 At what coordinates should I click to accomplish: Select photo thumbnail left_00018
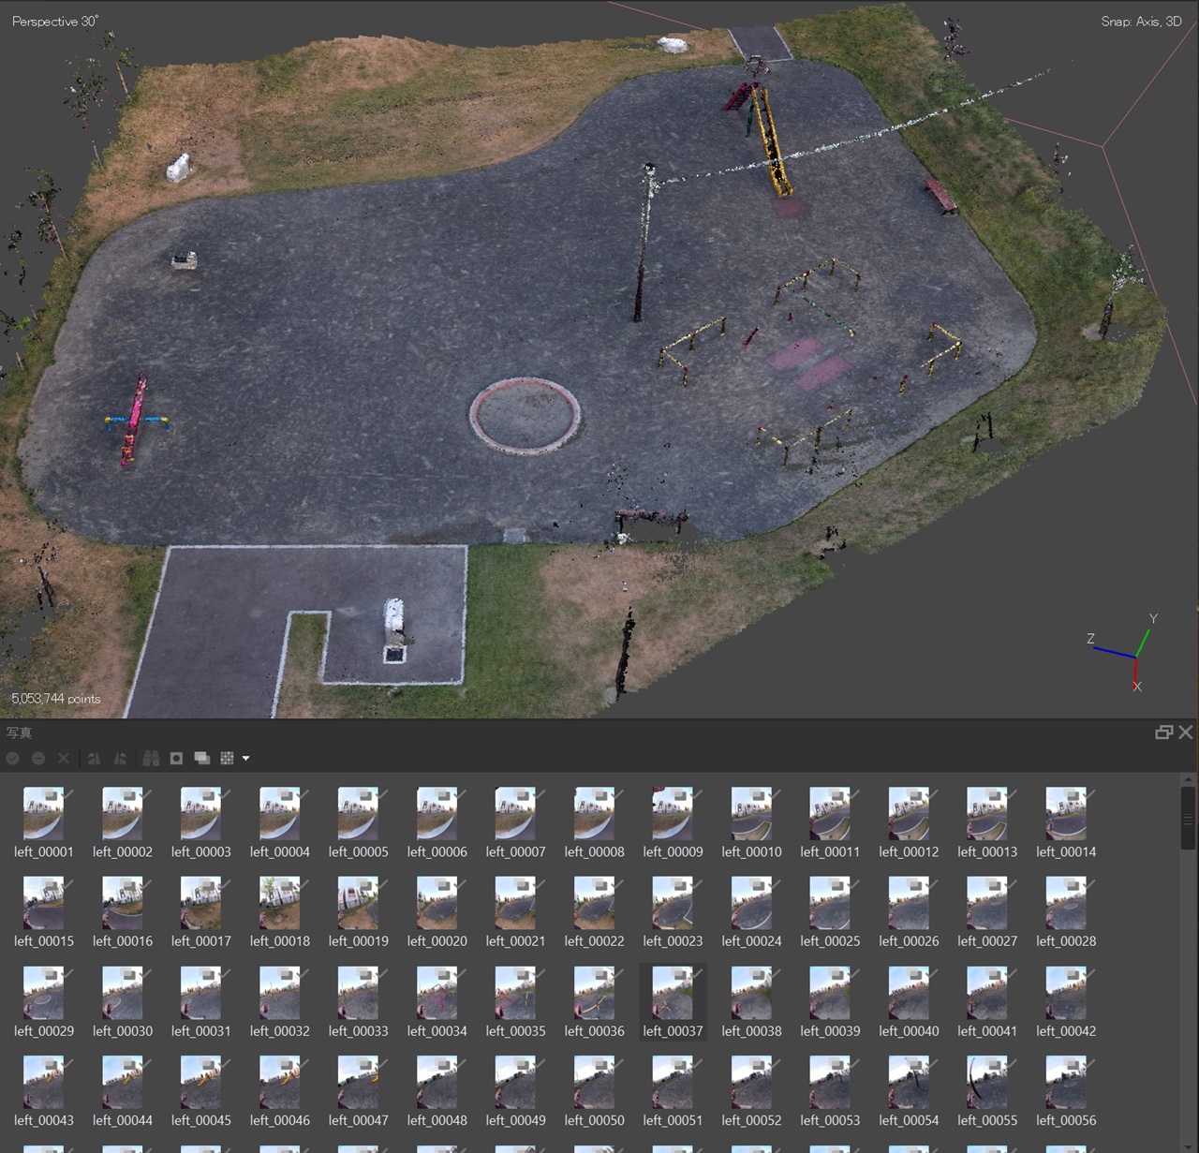tap(279, 903)
